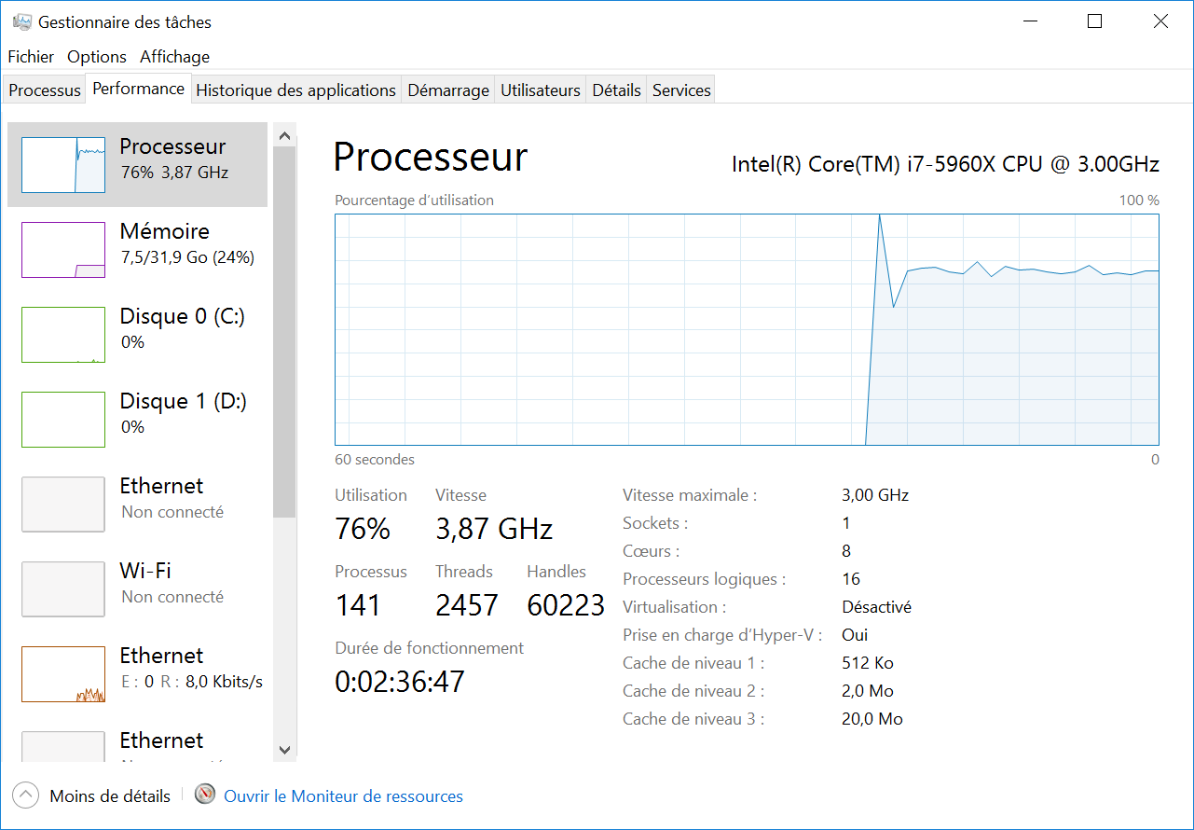Click the Threads count 2457
1194x830 pixels.
[x=467, y=606]
